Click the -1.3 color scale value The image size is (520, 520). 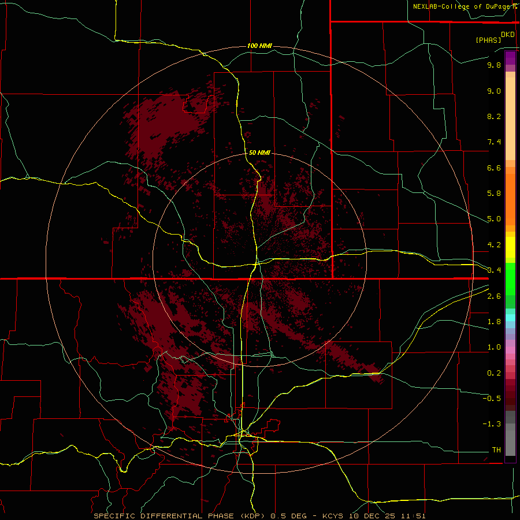(x=492, y=424)
